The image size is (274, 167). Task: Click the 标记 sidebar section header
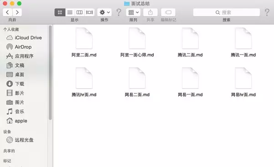(7, 161)
